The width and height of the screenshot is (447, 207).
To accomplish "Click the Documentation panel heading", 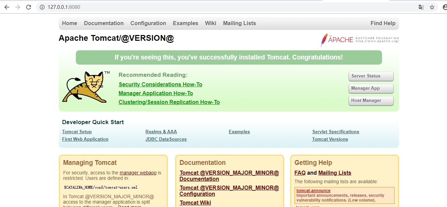I will (202, 162).
